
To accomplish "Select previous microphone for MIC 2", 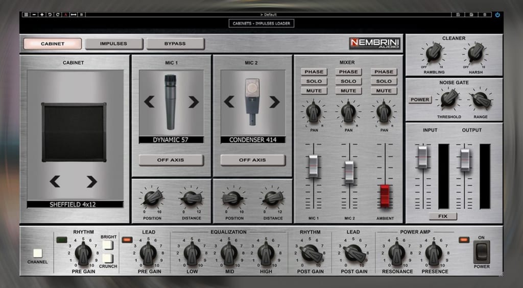I will click(x=229, y=101).
